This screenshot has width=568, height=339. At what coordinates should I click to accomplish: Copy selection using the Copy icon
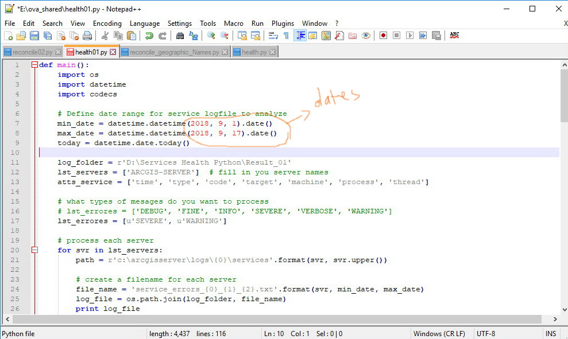pos(118,36)
